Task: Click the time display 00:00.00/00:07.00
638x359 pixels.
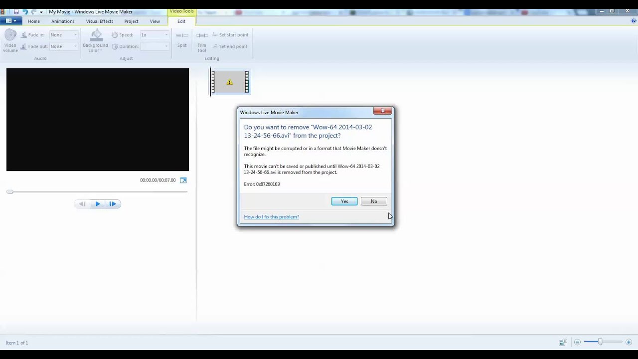Action: pos(158,180)
